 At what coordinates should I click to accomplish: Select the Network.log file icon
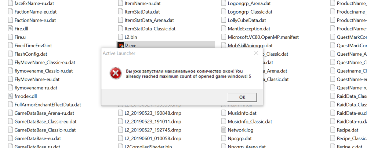224,130
